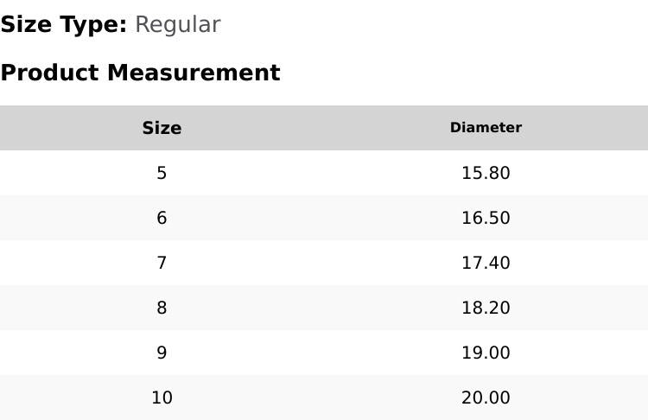Click the 20.00 diameter cell
This screenshot has width=648, height=420.
[486, 398]
